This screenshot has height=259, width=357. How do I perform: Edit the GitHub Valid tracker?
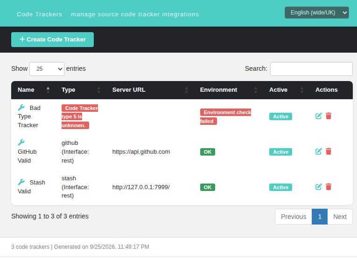[319, 151]
